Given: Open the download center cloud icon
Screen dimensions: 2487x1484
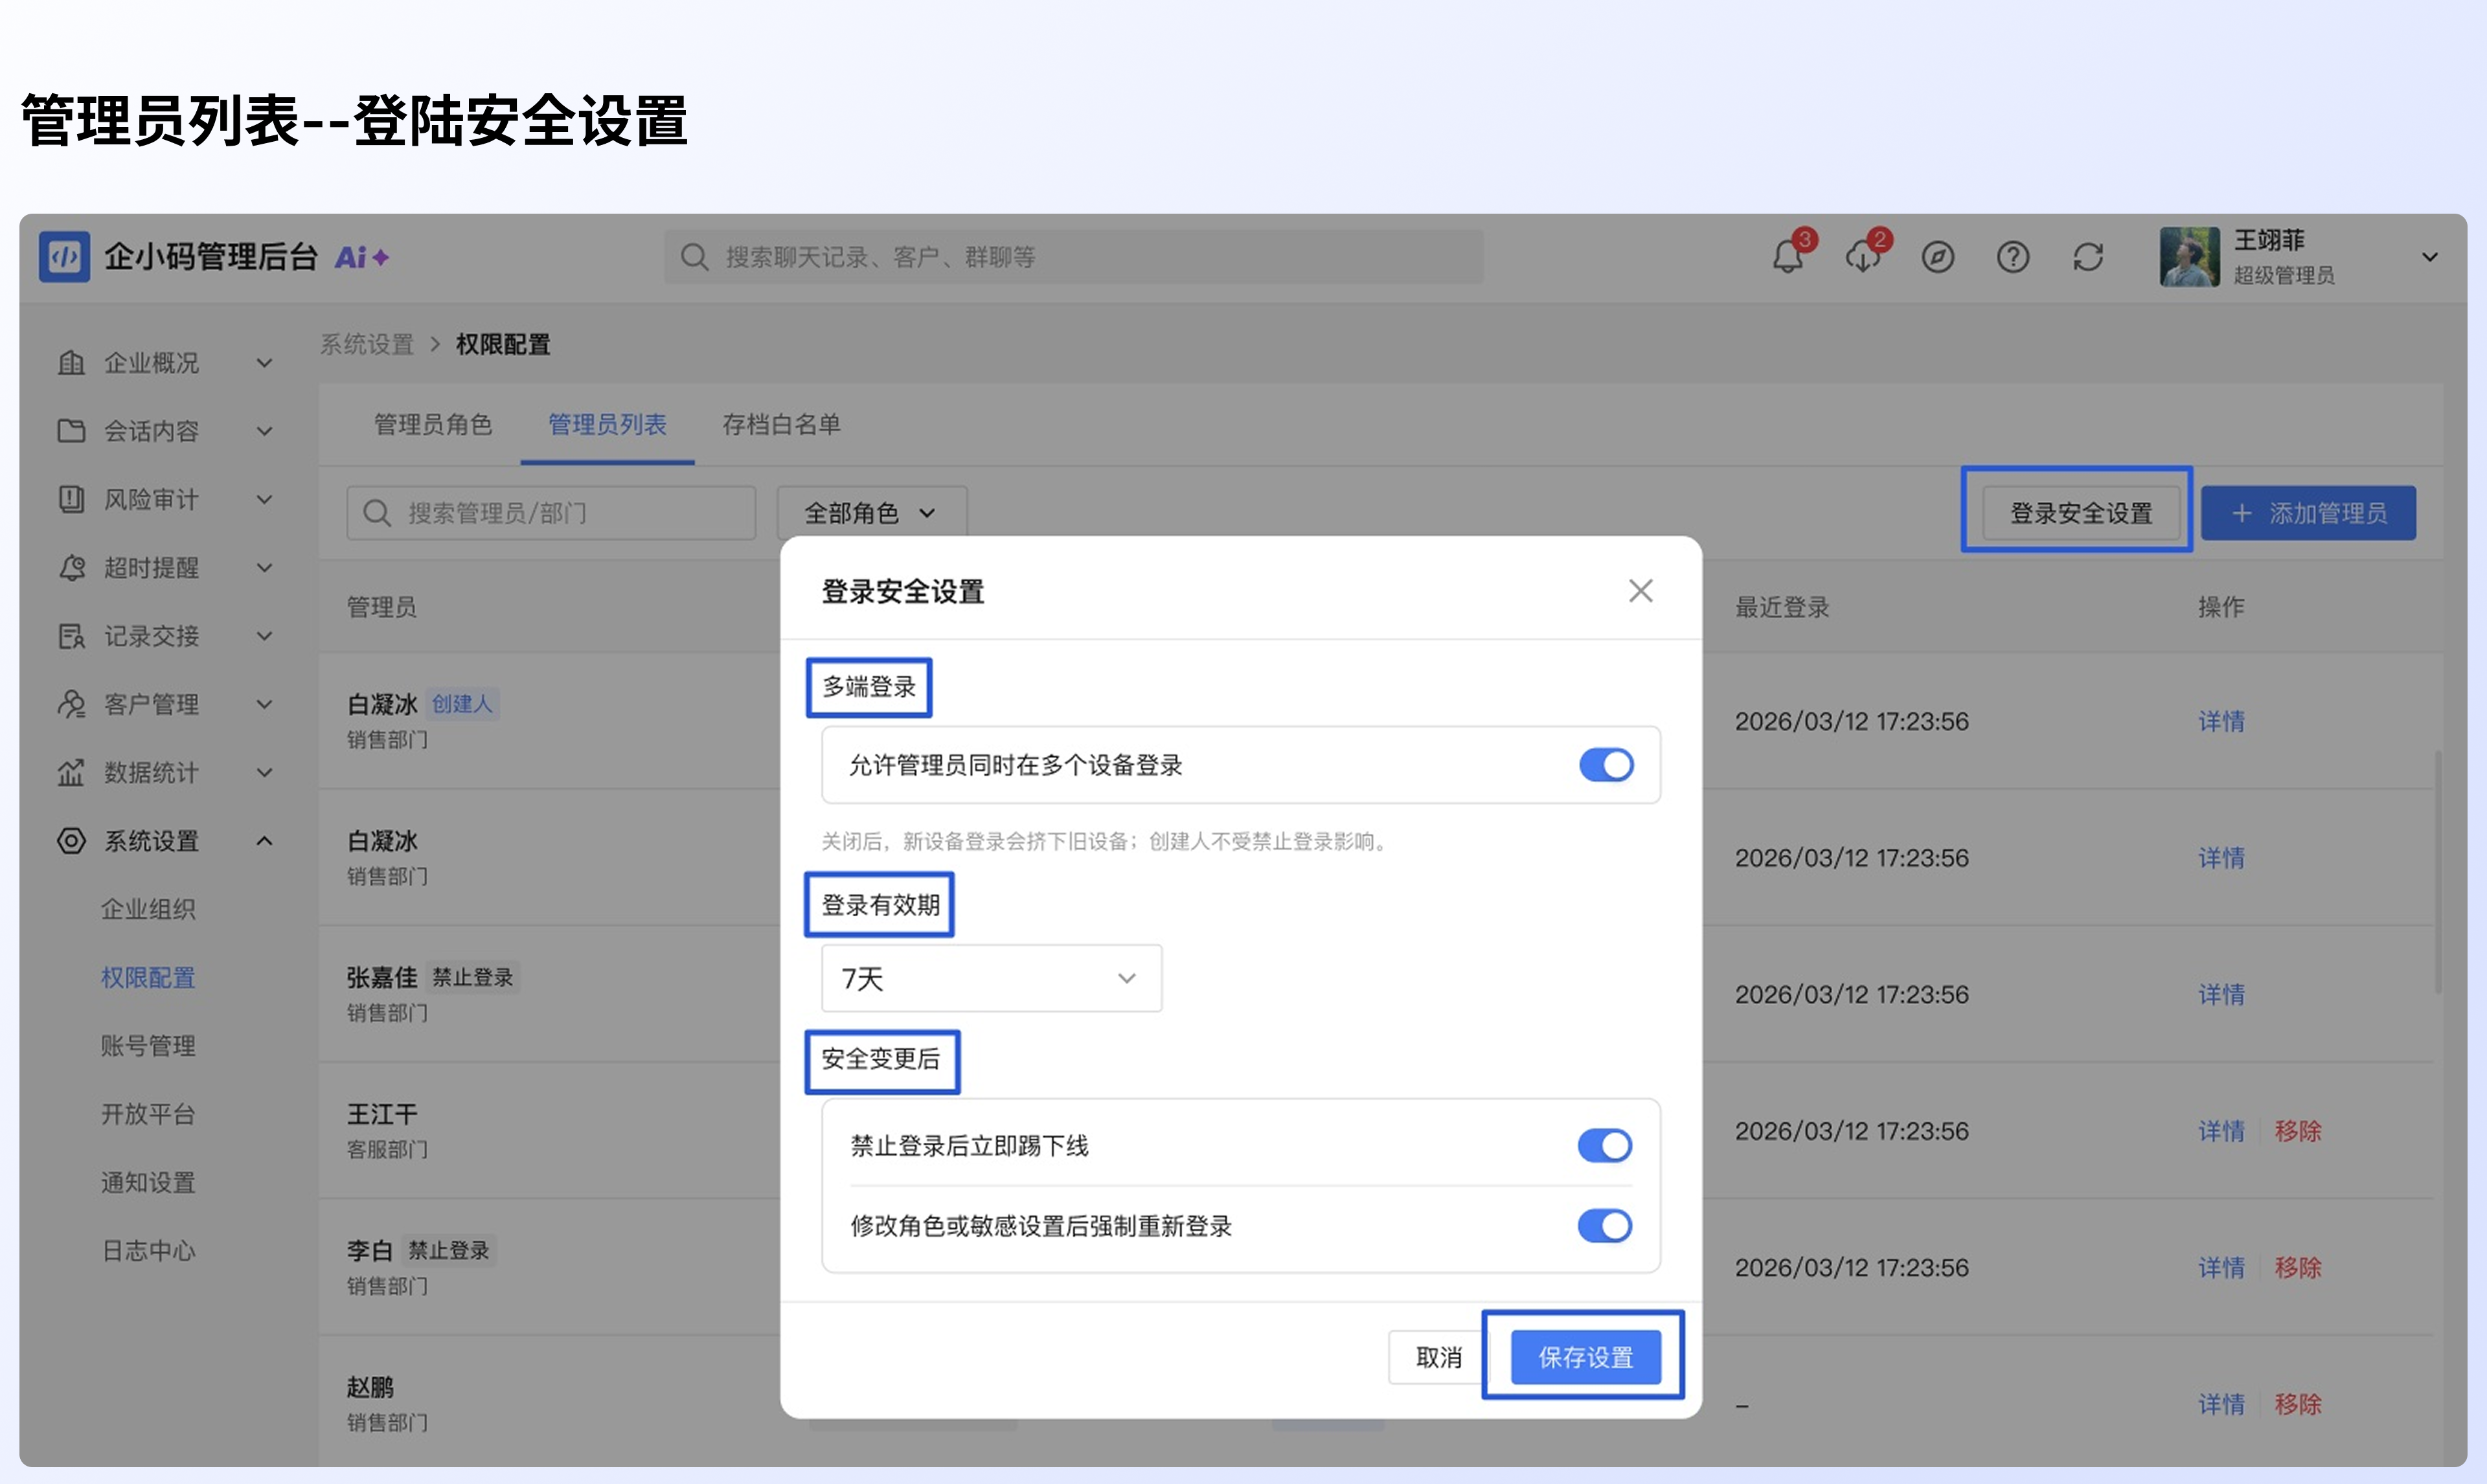Looking at the screenshot, I should pos(1863,257).
